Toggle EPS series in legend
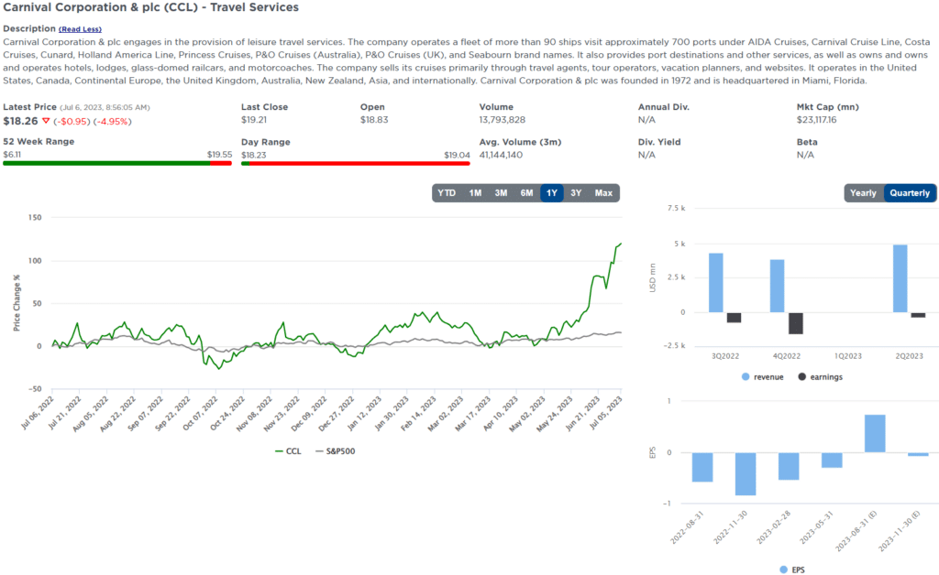 (792, 570)
